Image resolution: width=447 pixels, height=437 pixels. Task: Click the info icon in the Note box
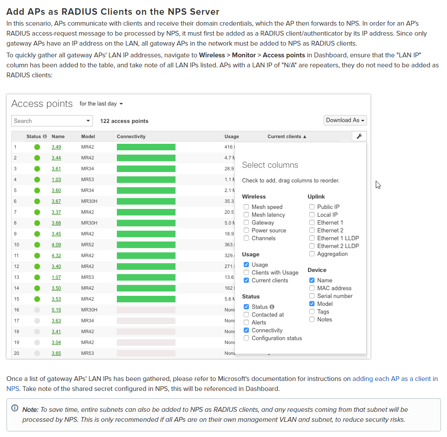tap(15, 408)
